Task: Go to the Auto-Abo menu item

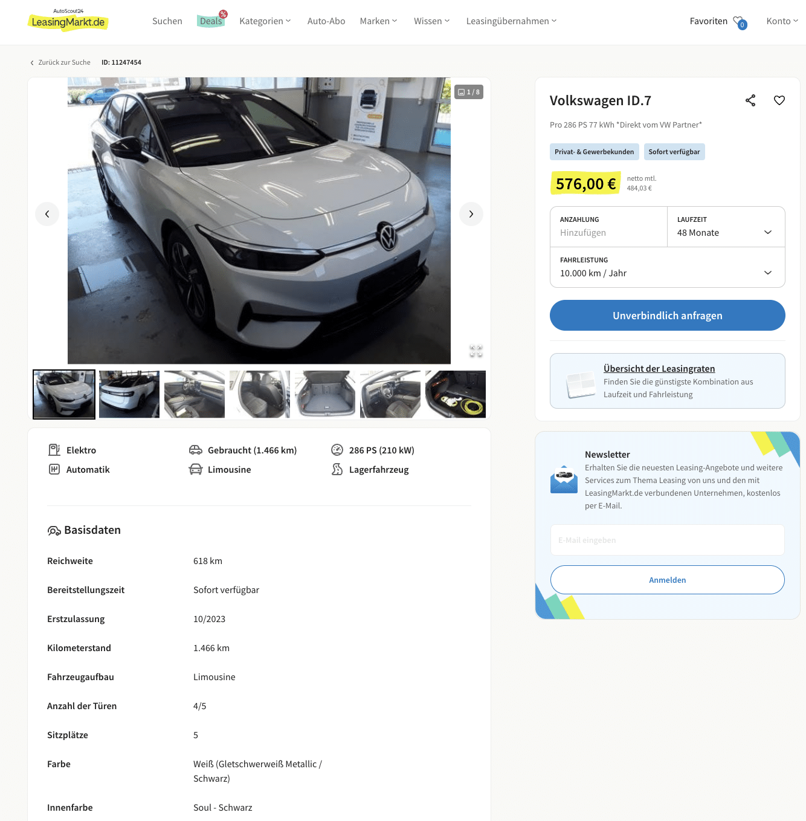Action: tap(326, 21)
